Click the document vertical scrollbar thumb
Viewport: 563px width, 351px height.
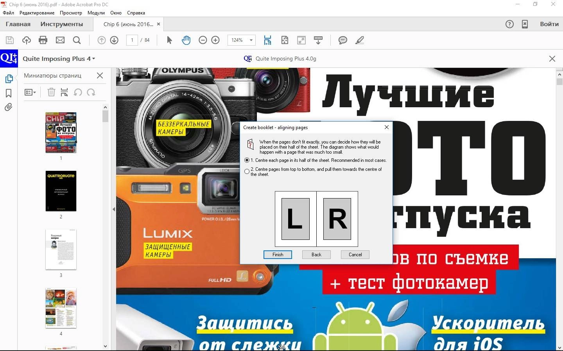(x=559, y=82)
